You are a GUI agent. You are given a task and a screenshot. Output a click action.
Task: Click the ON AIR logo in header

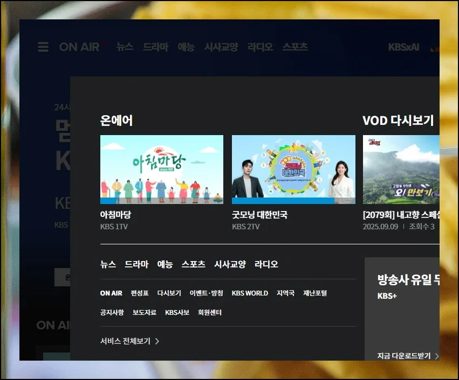(80, 47)
